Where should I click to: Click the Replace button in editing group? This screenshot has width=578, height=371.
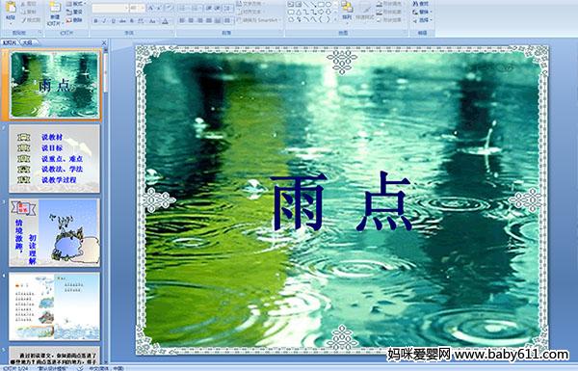coord(421,12)
